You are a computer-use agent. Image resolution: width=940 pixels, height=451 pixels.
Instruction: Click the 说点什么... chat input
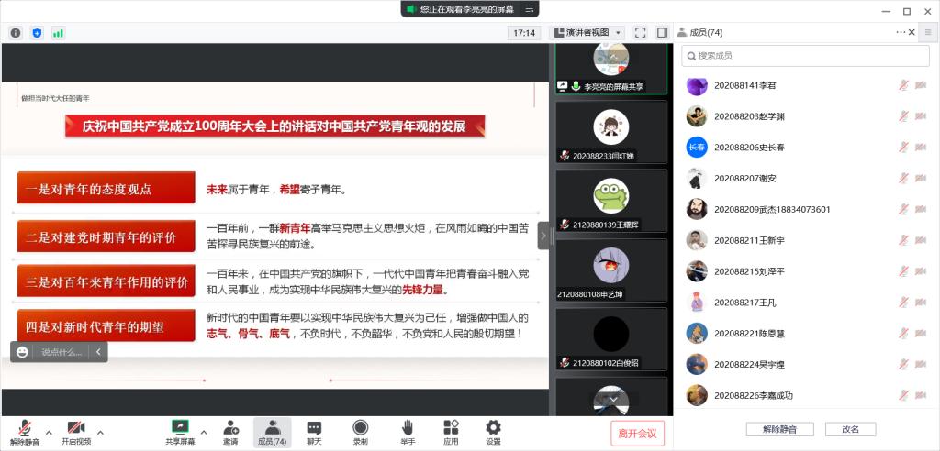(62, 352)
